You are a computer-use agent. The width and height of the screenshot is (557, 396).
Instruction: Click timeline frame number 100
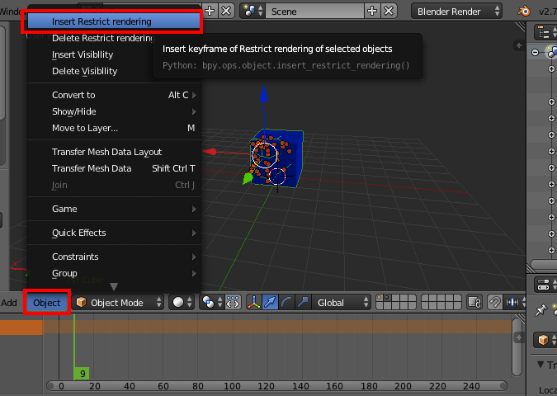[x=232, y=386]
